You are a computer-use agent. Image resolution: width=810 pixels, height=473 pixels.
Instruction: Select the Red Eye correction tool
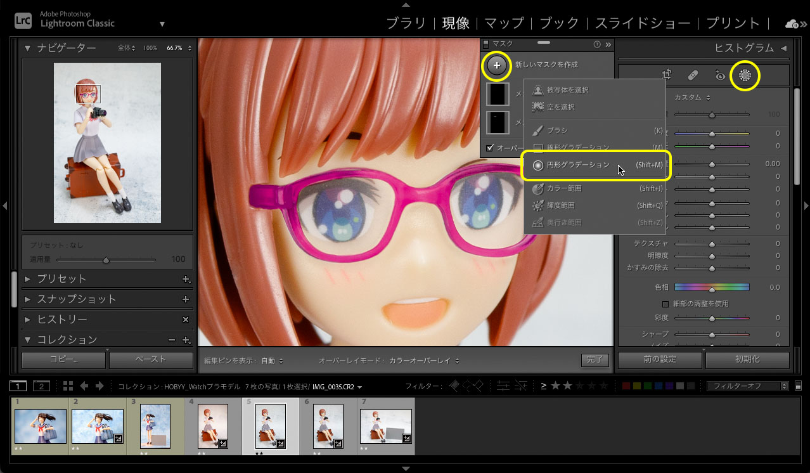tap(720, 75)
